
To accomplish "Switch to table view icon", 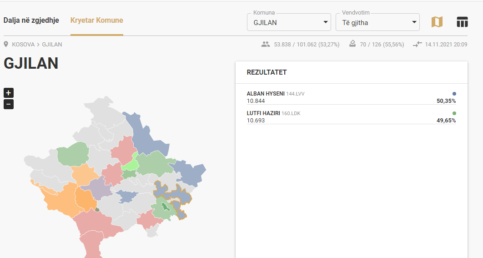I will pos(462,22).
